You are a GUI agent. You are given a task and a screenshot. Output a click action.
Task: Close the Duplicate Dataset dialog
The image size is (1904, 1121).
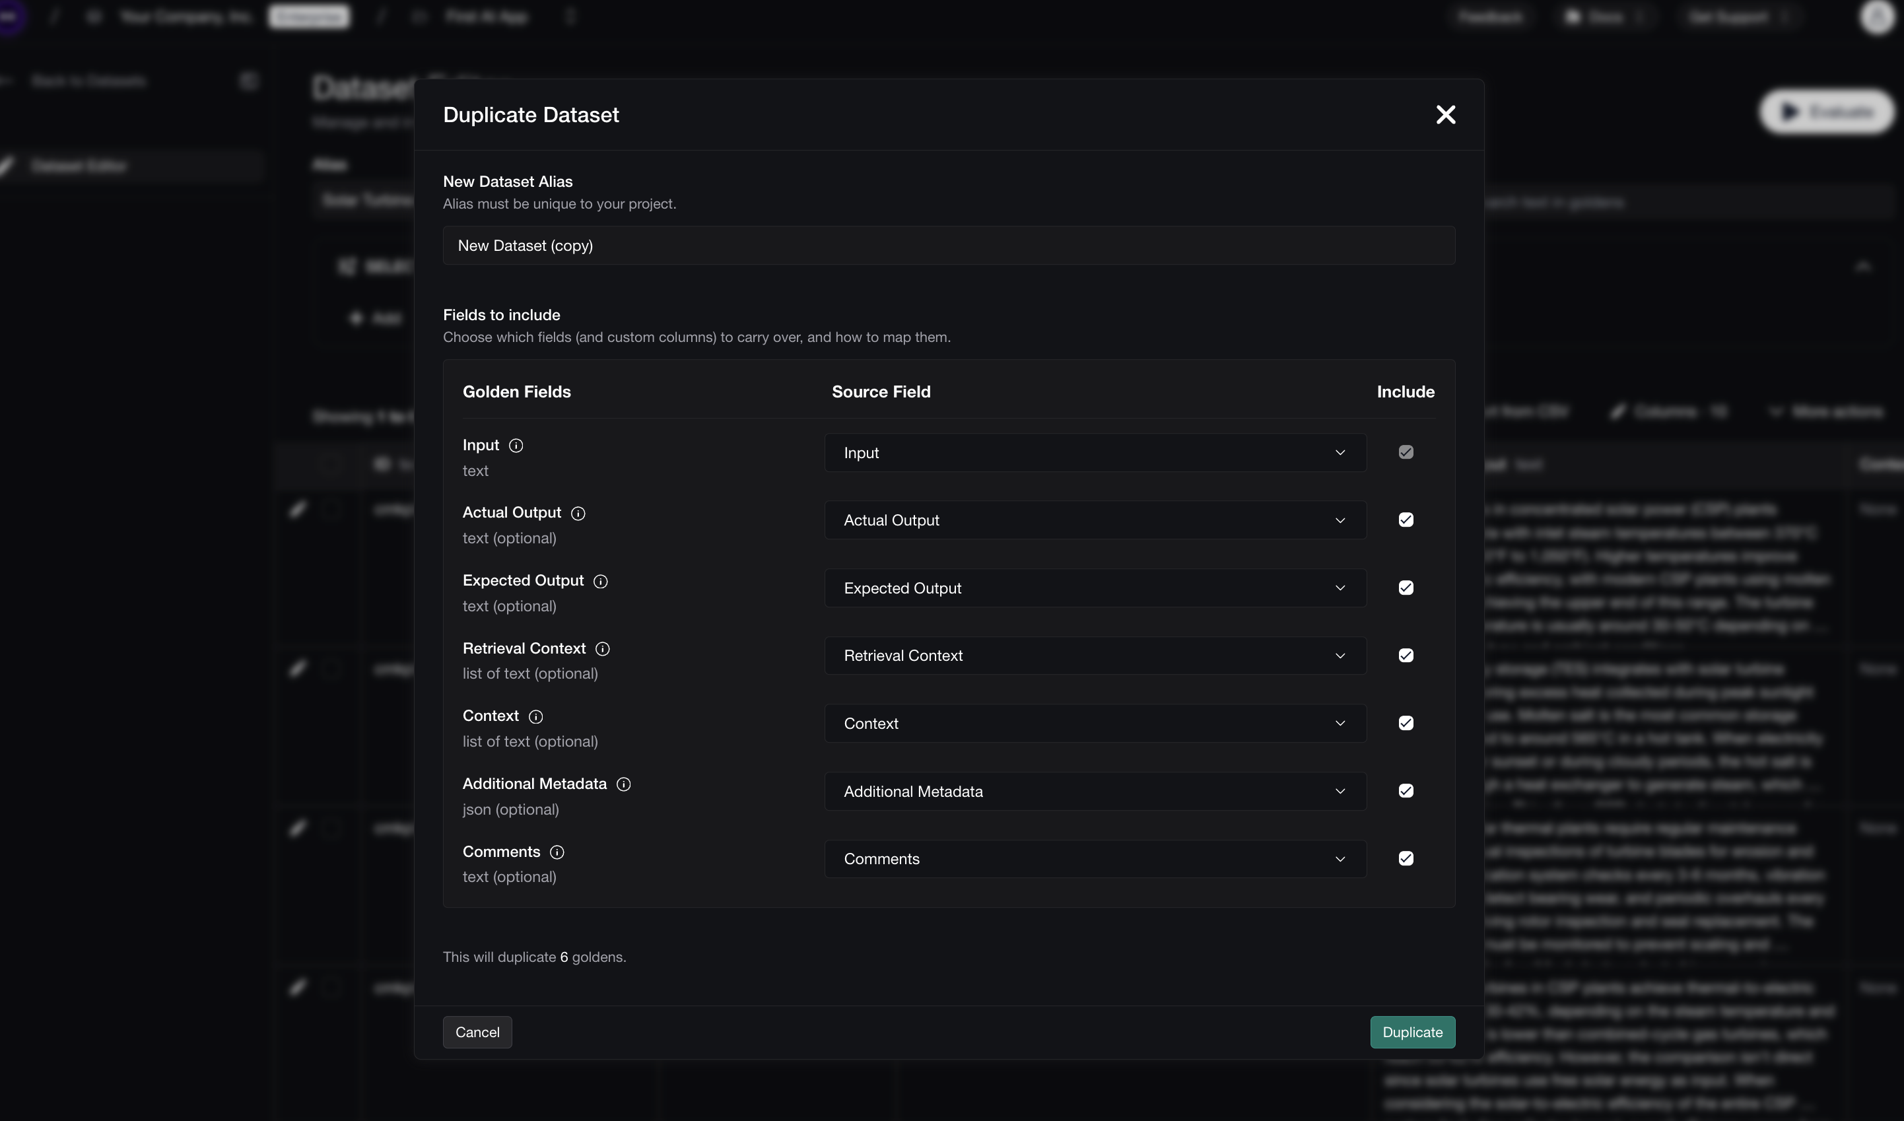pyautogui.click(x=1445, y=114)
